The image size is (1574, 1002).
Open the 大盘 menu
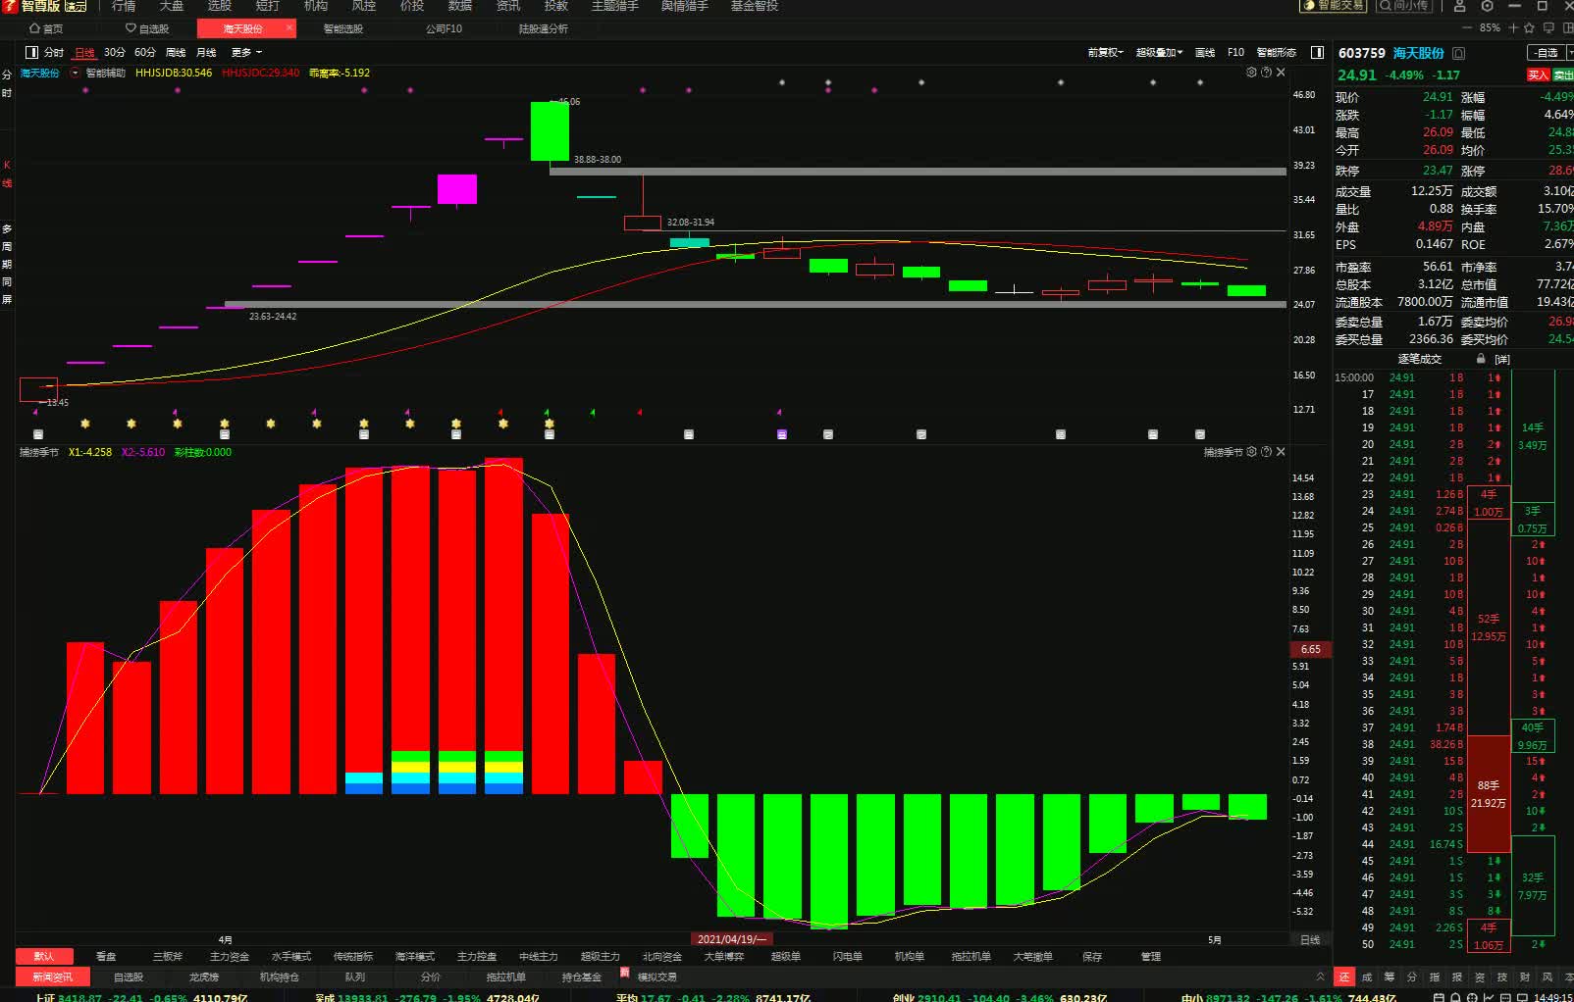172,6
